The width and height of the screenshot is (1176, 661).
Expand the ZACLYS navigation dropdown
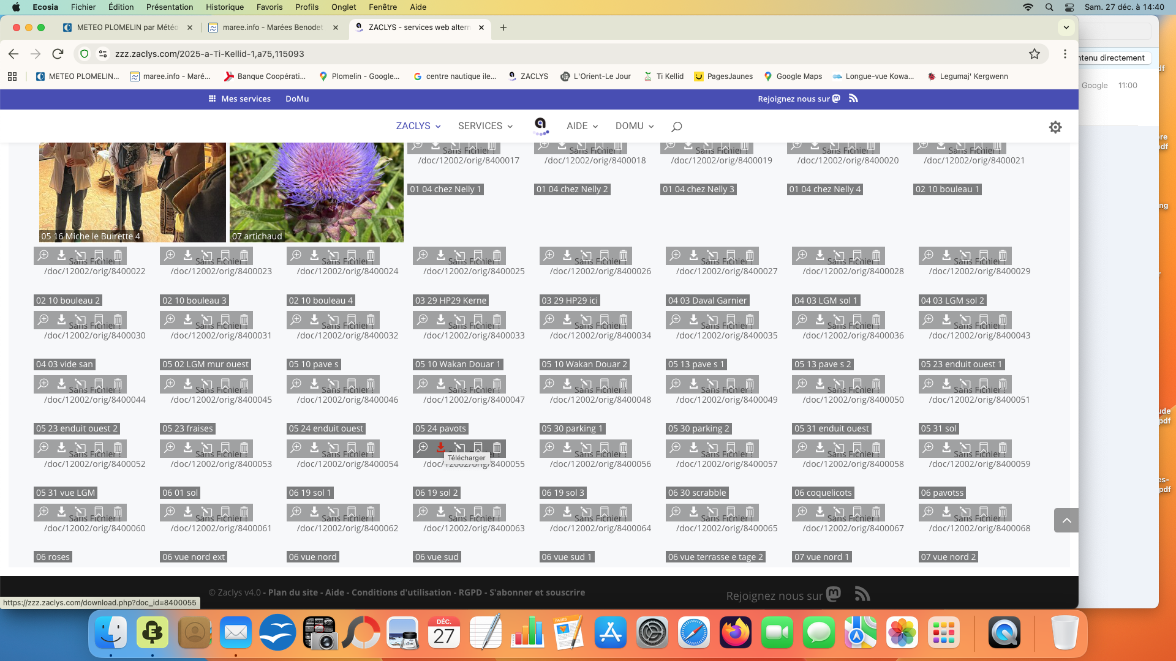tap(418, 126)
